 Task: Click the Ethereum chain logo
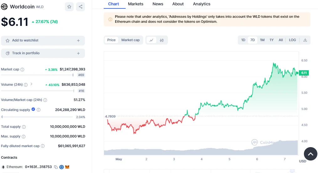point(3,167)
